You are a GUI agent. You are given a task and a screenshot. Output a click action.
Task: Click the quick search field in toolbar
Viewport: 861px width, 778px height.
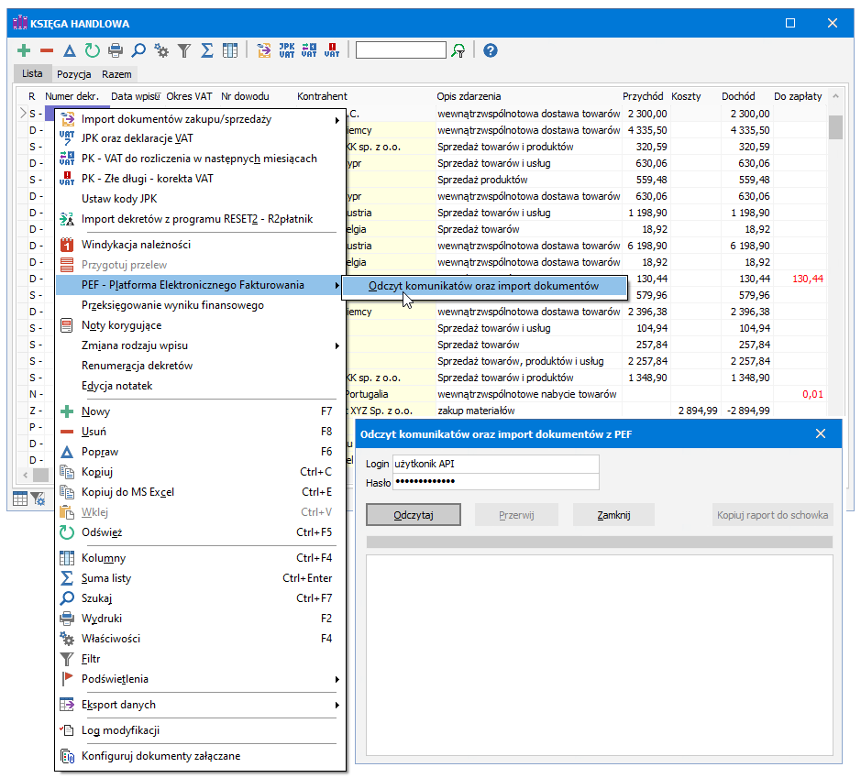pyautogui.click(x=401, y=50)
